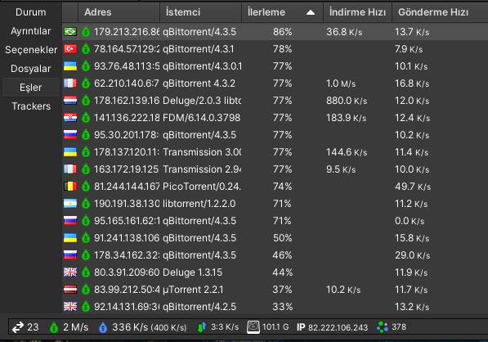Click the protocol traffic arrows icon

coord(202,327)
